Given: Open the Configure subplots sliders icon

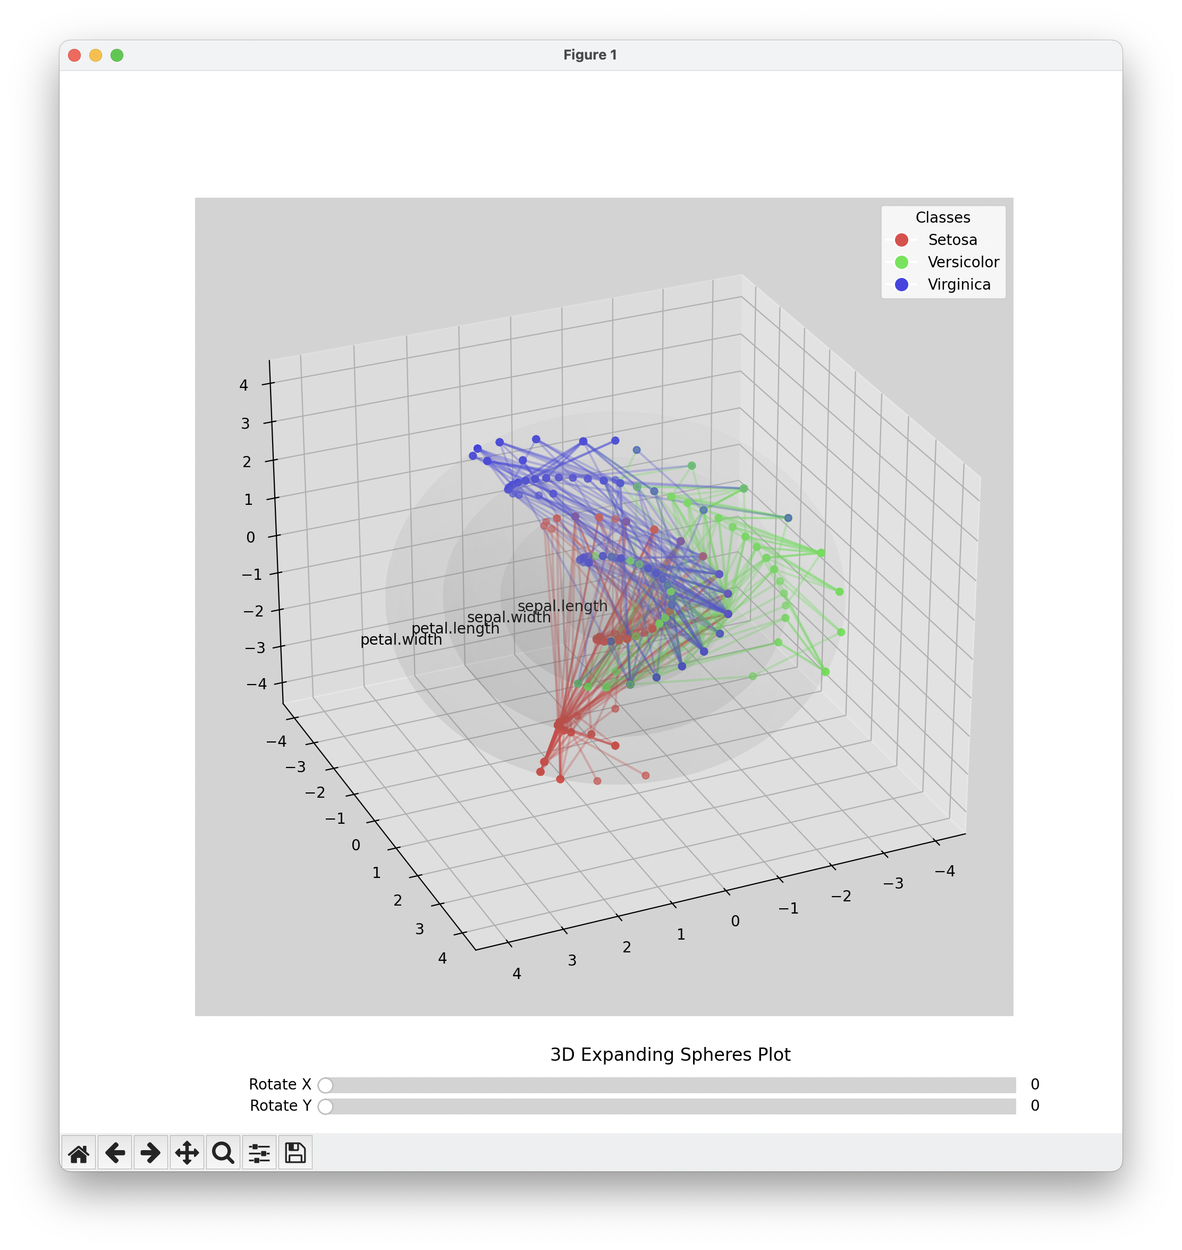Looking at the screenshot, I should [x=259, y=1153].
